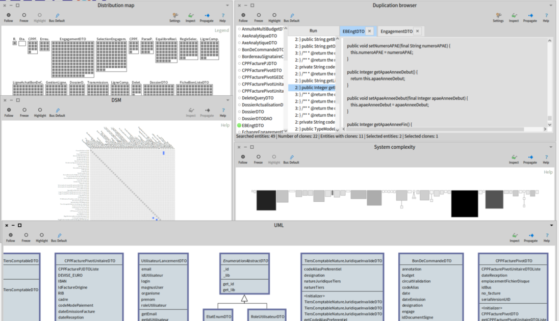Open the System complexity window menu arrow

pyautogui.click(x=551, y=147)
